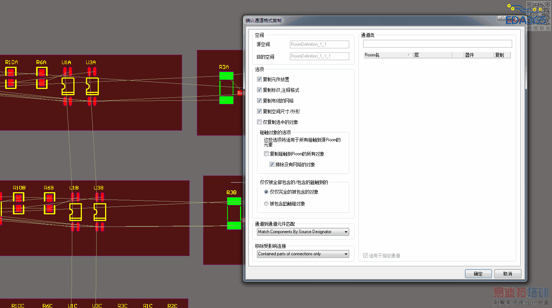Screen dimensions: 552x308
Task: Click the R6C designator label
Action: coord(48,306)
